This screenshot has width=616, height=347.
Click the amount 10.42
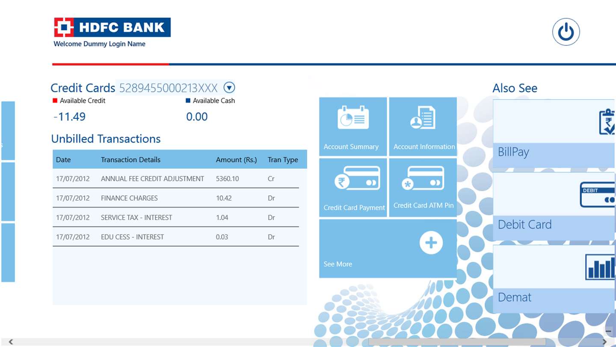[x=224, y=198]
